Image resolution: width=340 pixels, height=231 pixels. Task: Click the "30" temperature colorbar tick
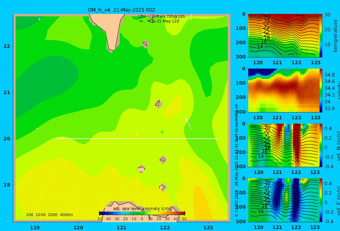(x=327, y=15)
